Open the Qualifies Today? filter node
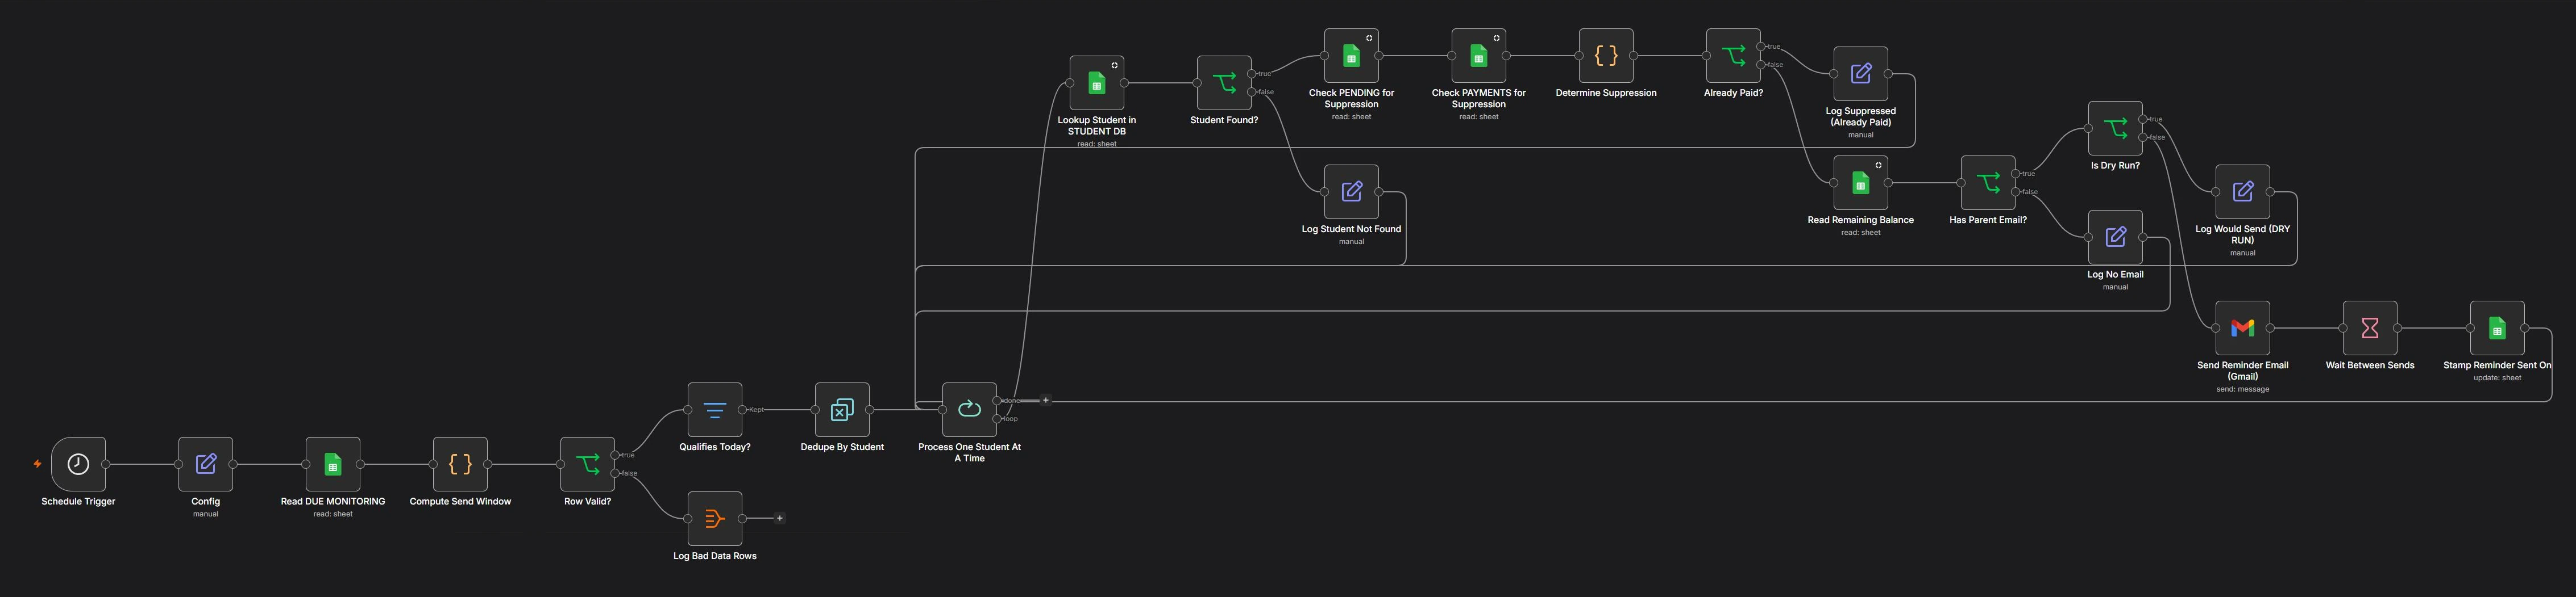 click(x=715, y=409)
